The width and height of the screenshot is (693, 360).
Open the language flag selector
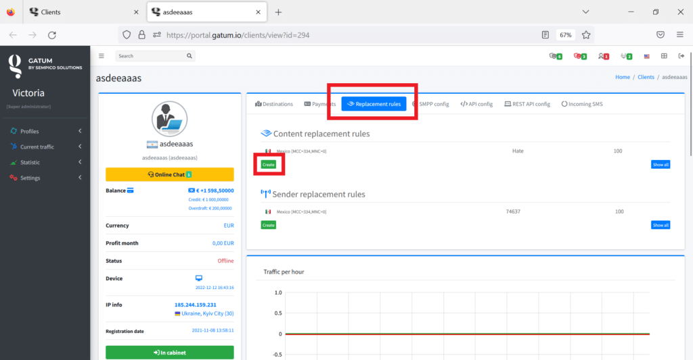646,57
